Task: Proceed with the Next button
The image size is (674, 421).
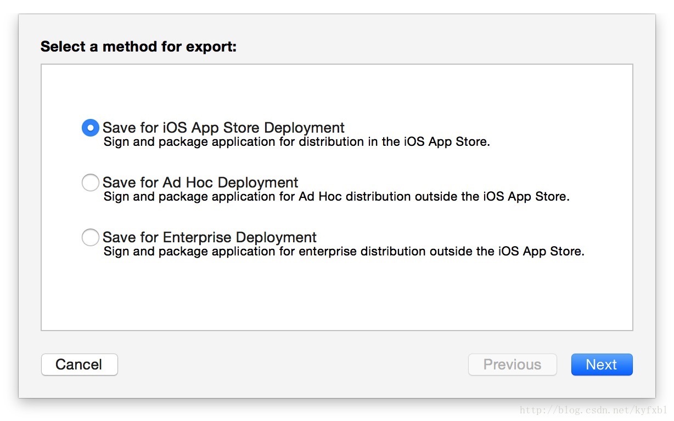Action: (602, 365)
